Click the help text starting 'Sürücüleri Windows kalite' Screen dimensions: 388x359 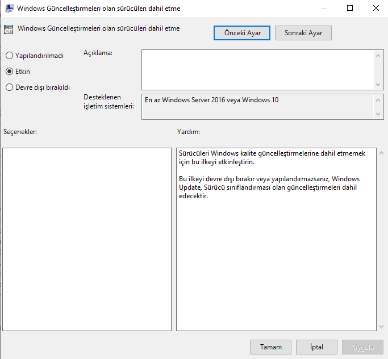272,157
